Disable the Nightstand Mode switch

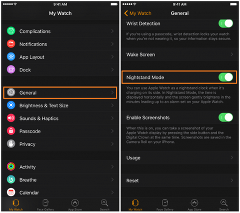click(226, 77)
